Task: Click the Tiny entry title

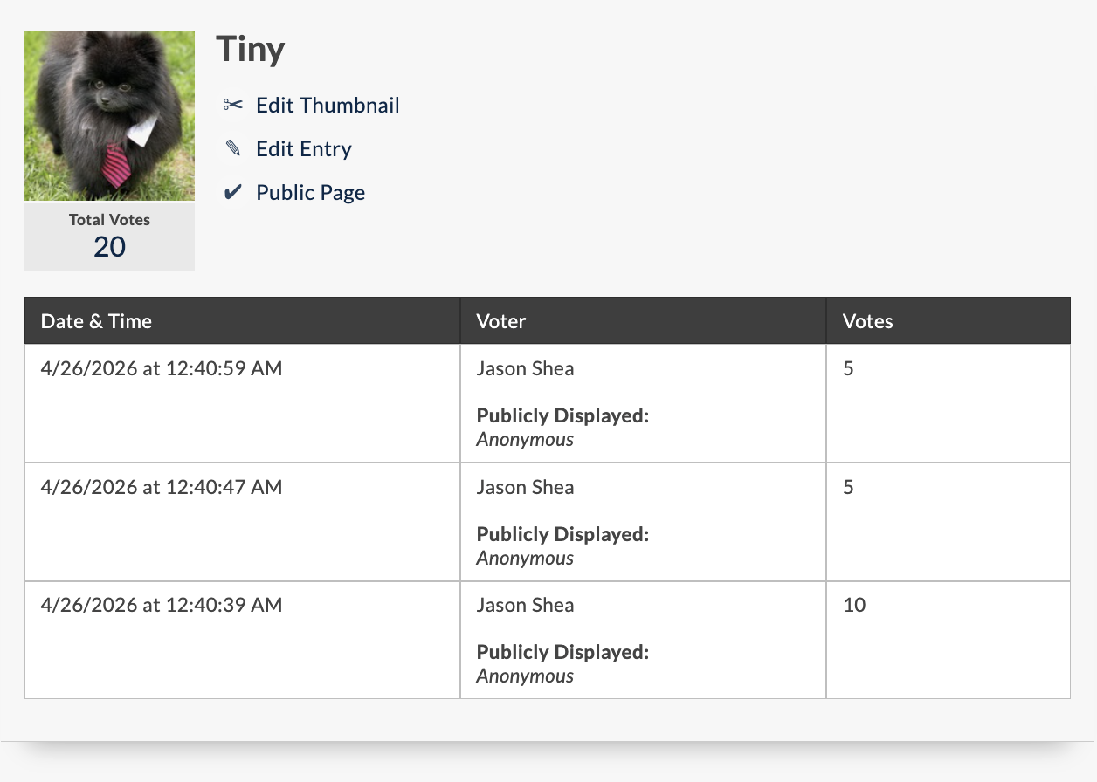Action: click(251, 49)
